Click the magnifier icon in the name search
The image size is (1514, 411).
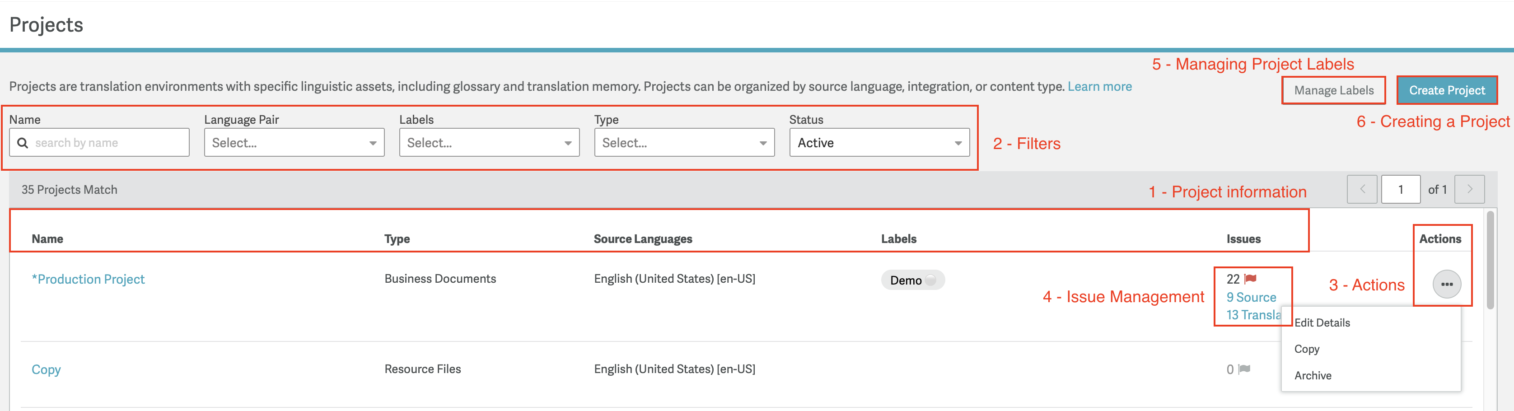point(23,143)
